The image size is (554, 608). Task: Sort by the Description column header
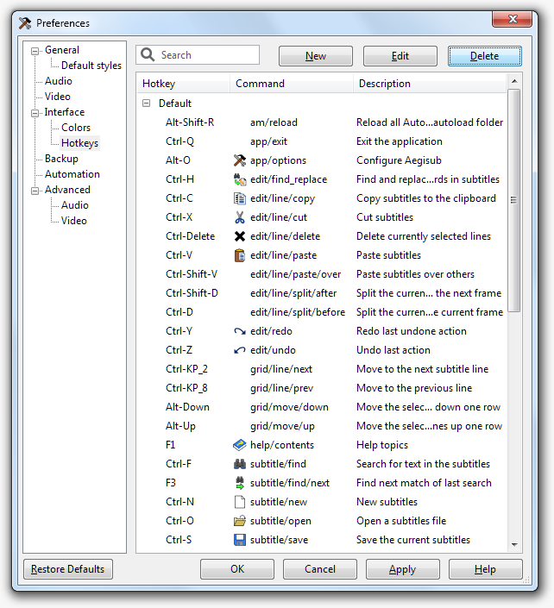click(430, 84)
